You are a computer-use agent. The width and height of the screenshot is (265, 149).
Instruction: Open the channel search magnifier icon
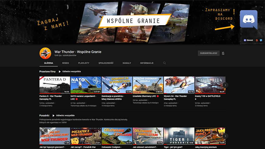(x=165, y=63)
